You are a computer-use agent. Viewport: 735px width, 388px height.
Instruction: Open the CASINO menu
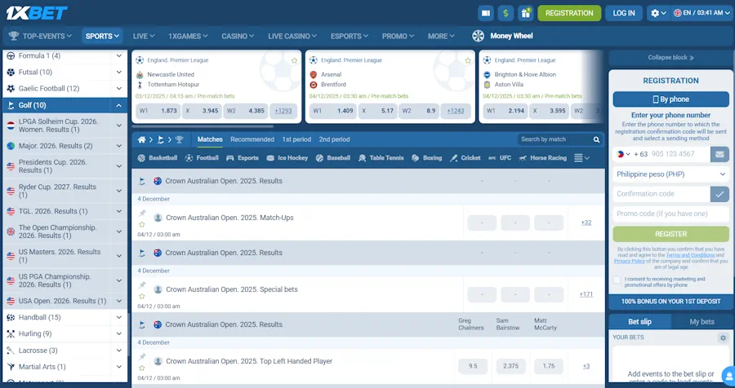click(x=238, y=36)
